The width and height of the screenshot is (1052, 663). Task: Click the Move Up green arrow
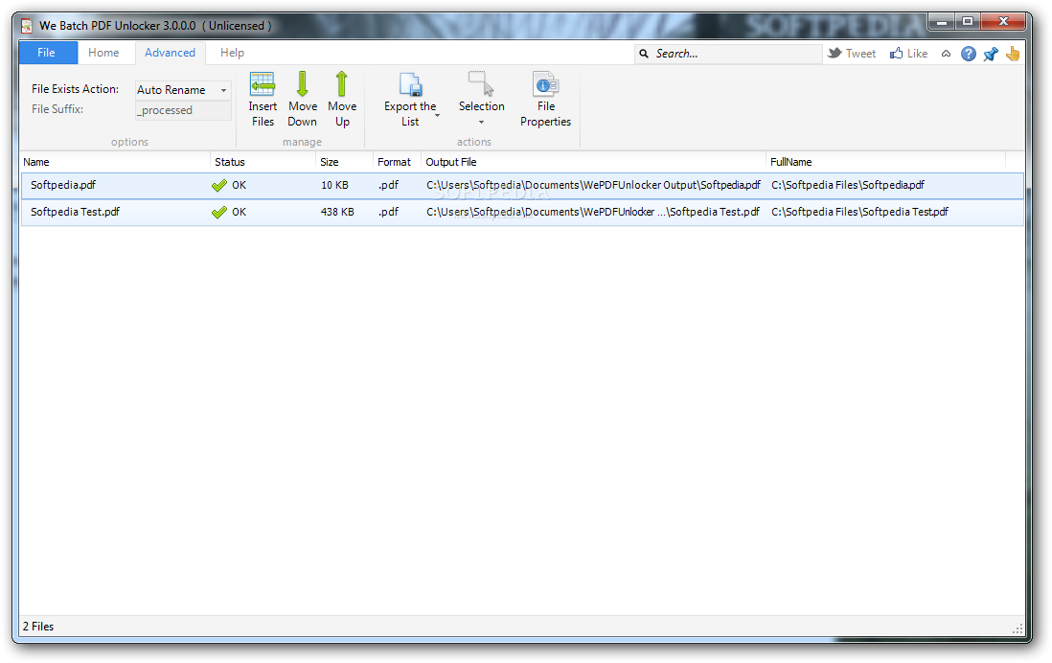(341, 84)
